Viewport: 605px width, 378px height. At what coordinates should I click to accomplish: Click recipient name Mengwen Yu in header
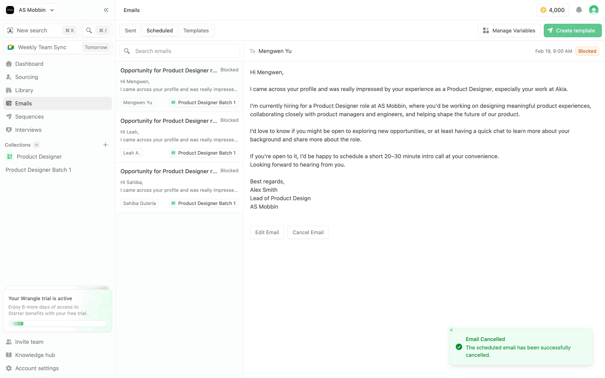pyautogui.click(x=275, y=51)
